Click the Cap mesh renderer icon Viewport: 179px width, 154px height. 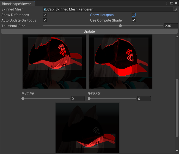click(x=45, y=9)
